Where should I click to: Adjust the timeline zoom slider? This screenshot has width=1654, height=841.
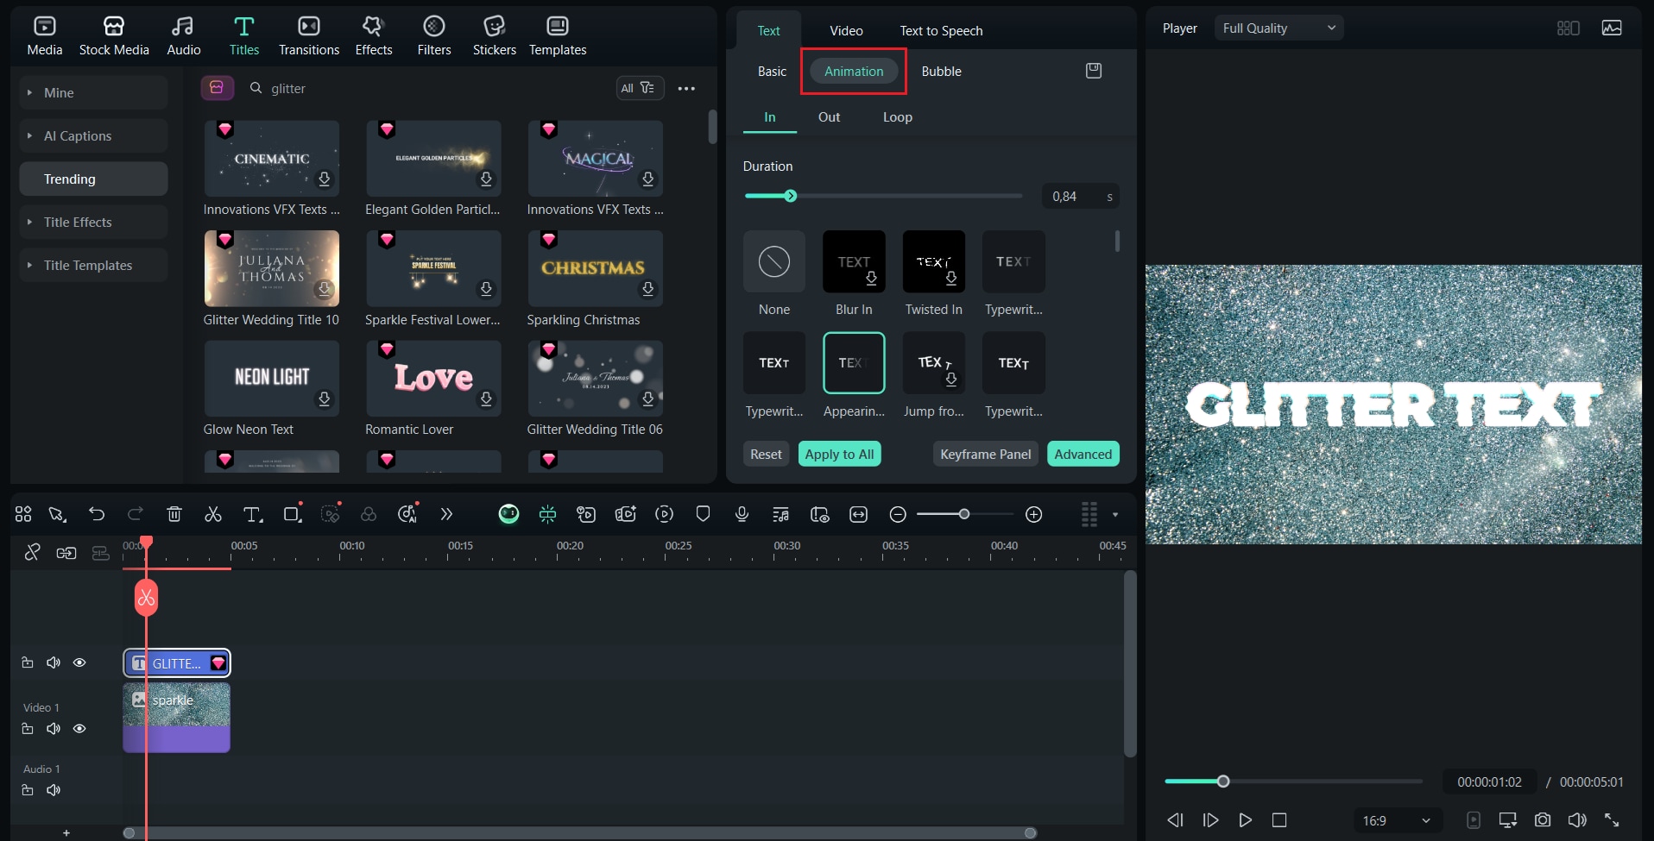964,514
